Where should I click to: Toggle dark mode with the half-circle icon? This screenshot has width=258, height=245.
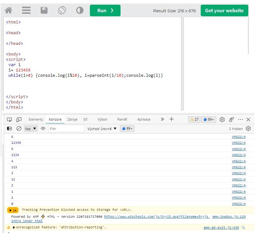click(80, 10)
